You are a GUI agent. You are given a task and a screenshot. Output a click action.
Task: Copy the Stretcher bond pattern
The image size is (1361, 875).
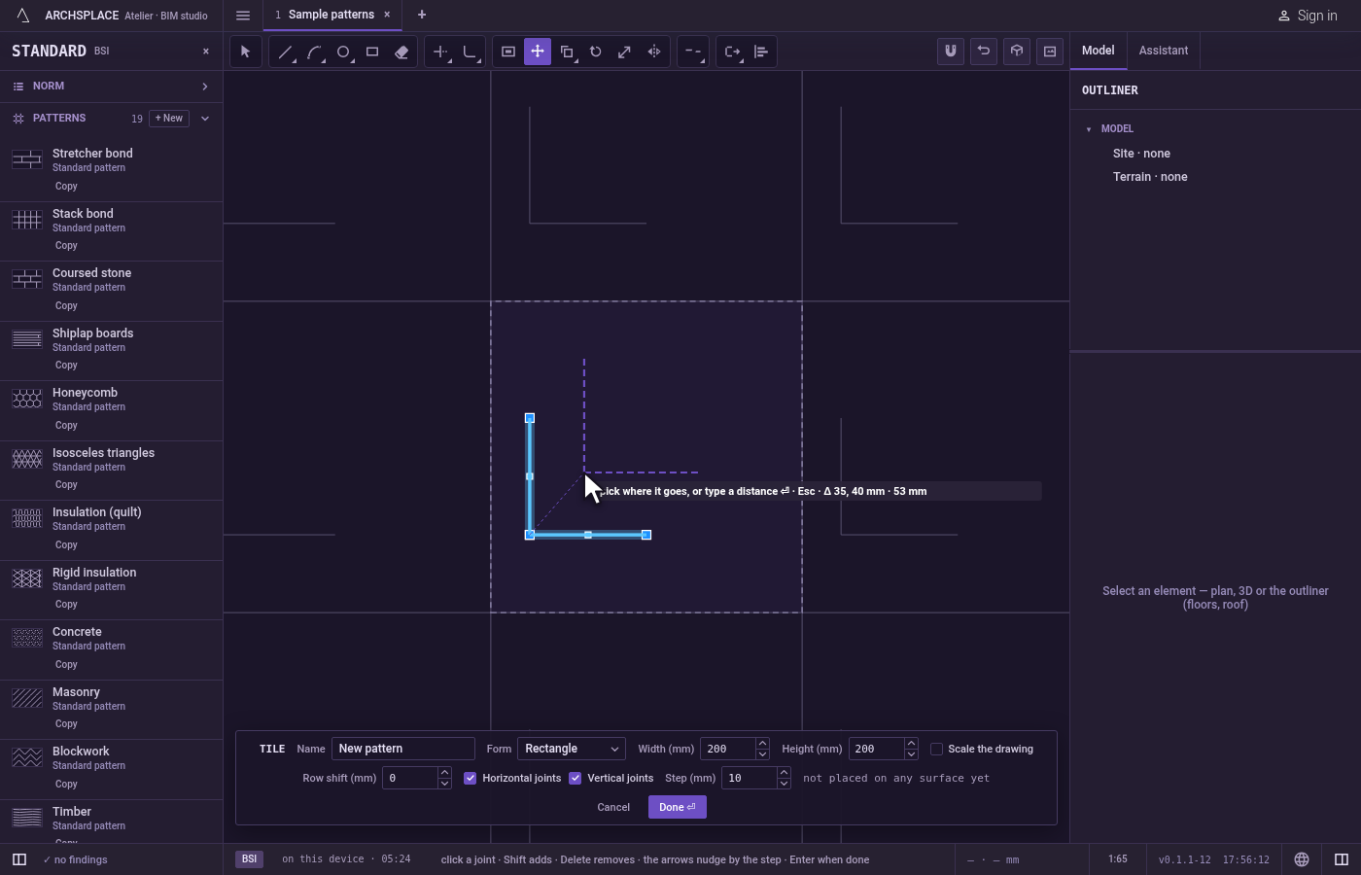click(66, 187)
